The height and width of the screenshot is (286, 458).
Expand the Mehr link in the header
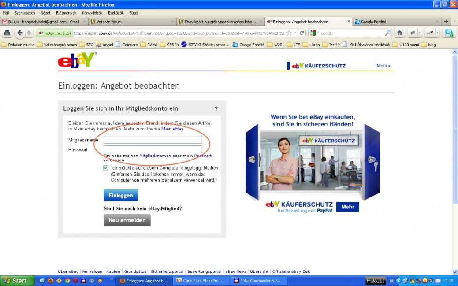coord(383,66)
